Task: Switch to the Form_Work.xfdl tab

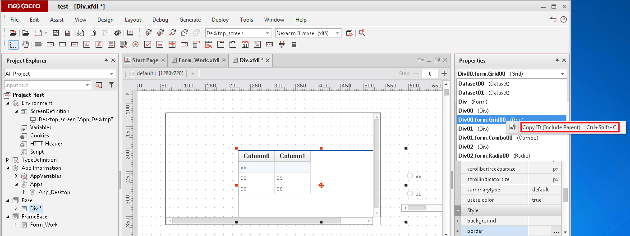Action: tap(199, 60)
